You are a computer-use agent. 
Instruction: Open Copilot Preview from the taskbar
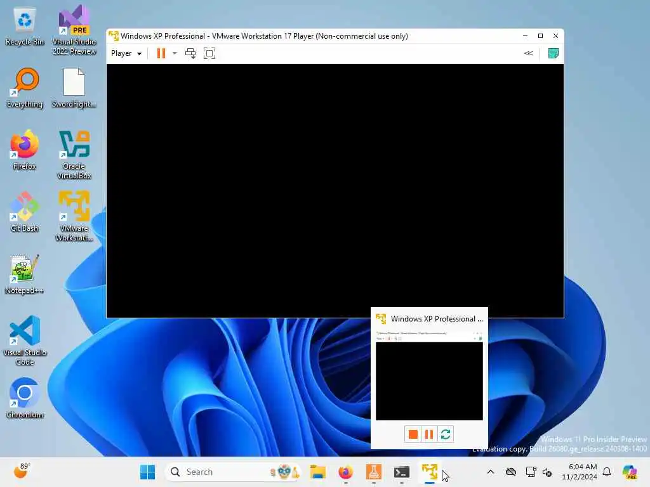tap(630, 472)
